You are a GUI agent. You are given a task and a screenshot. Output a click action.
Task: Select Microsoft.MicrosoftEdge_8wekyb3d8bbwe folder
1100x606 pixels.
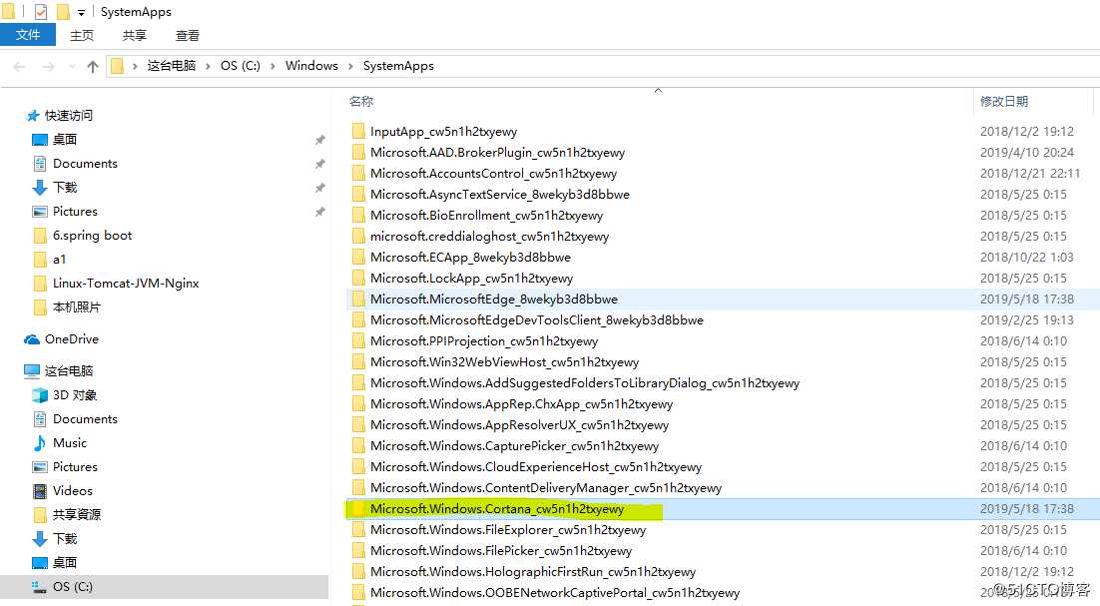point(494,300)
